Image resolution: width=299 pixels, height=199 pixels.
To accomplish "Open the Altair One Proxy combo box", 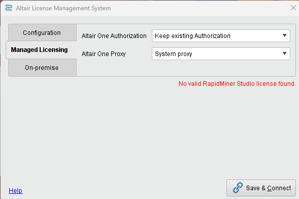I will pyautogui.click(x=221, y=53).
